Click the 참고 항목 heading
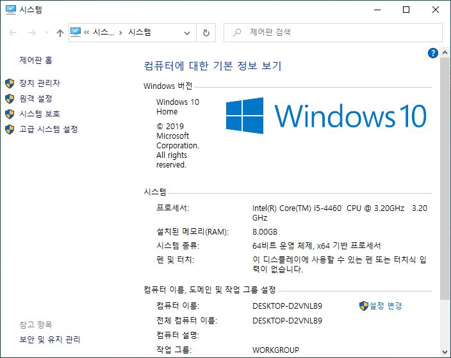Viewport: 451px width, 358px height. pyautogui.click(x=36, y=325)
